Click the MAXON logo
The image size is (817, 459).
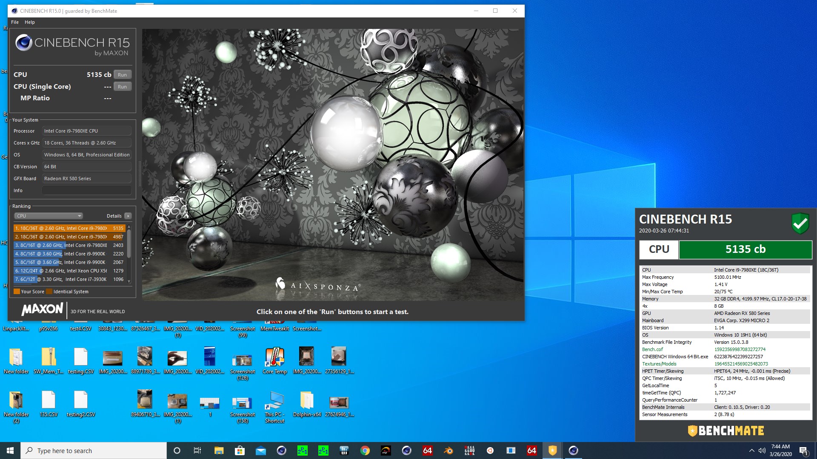tap(42, 309)
